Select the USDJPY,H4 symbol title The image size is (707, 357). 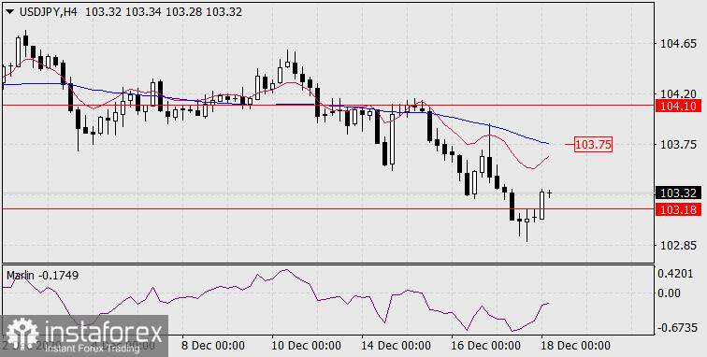pos(49,12)
